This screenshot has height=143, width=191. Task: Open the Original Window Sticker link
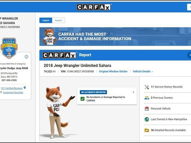[113, 71]
